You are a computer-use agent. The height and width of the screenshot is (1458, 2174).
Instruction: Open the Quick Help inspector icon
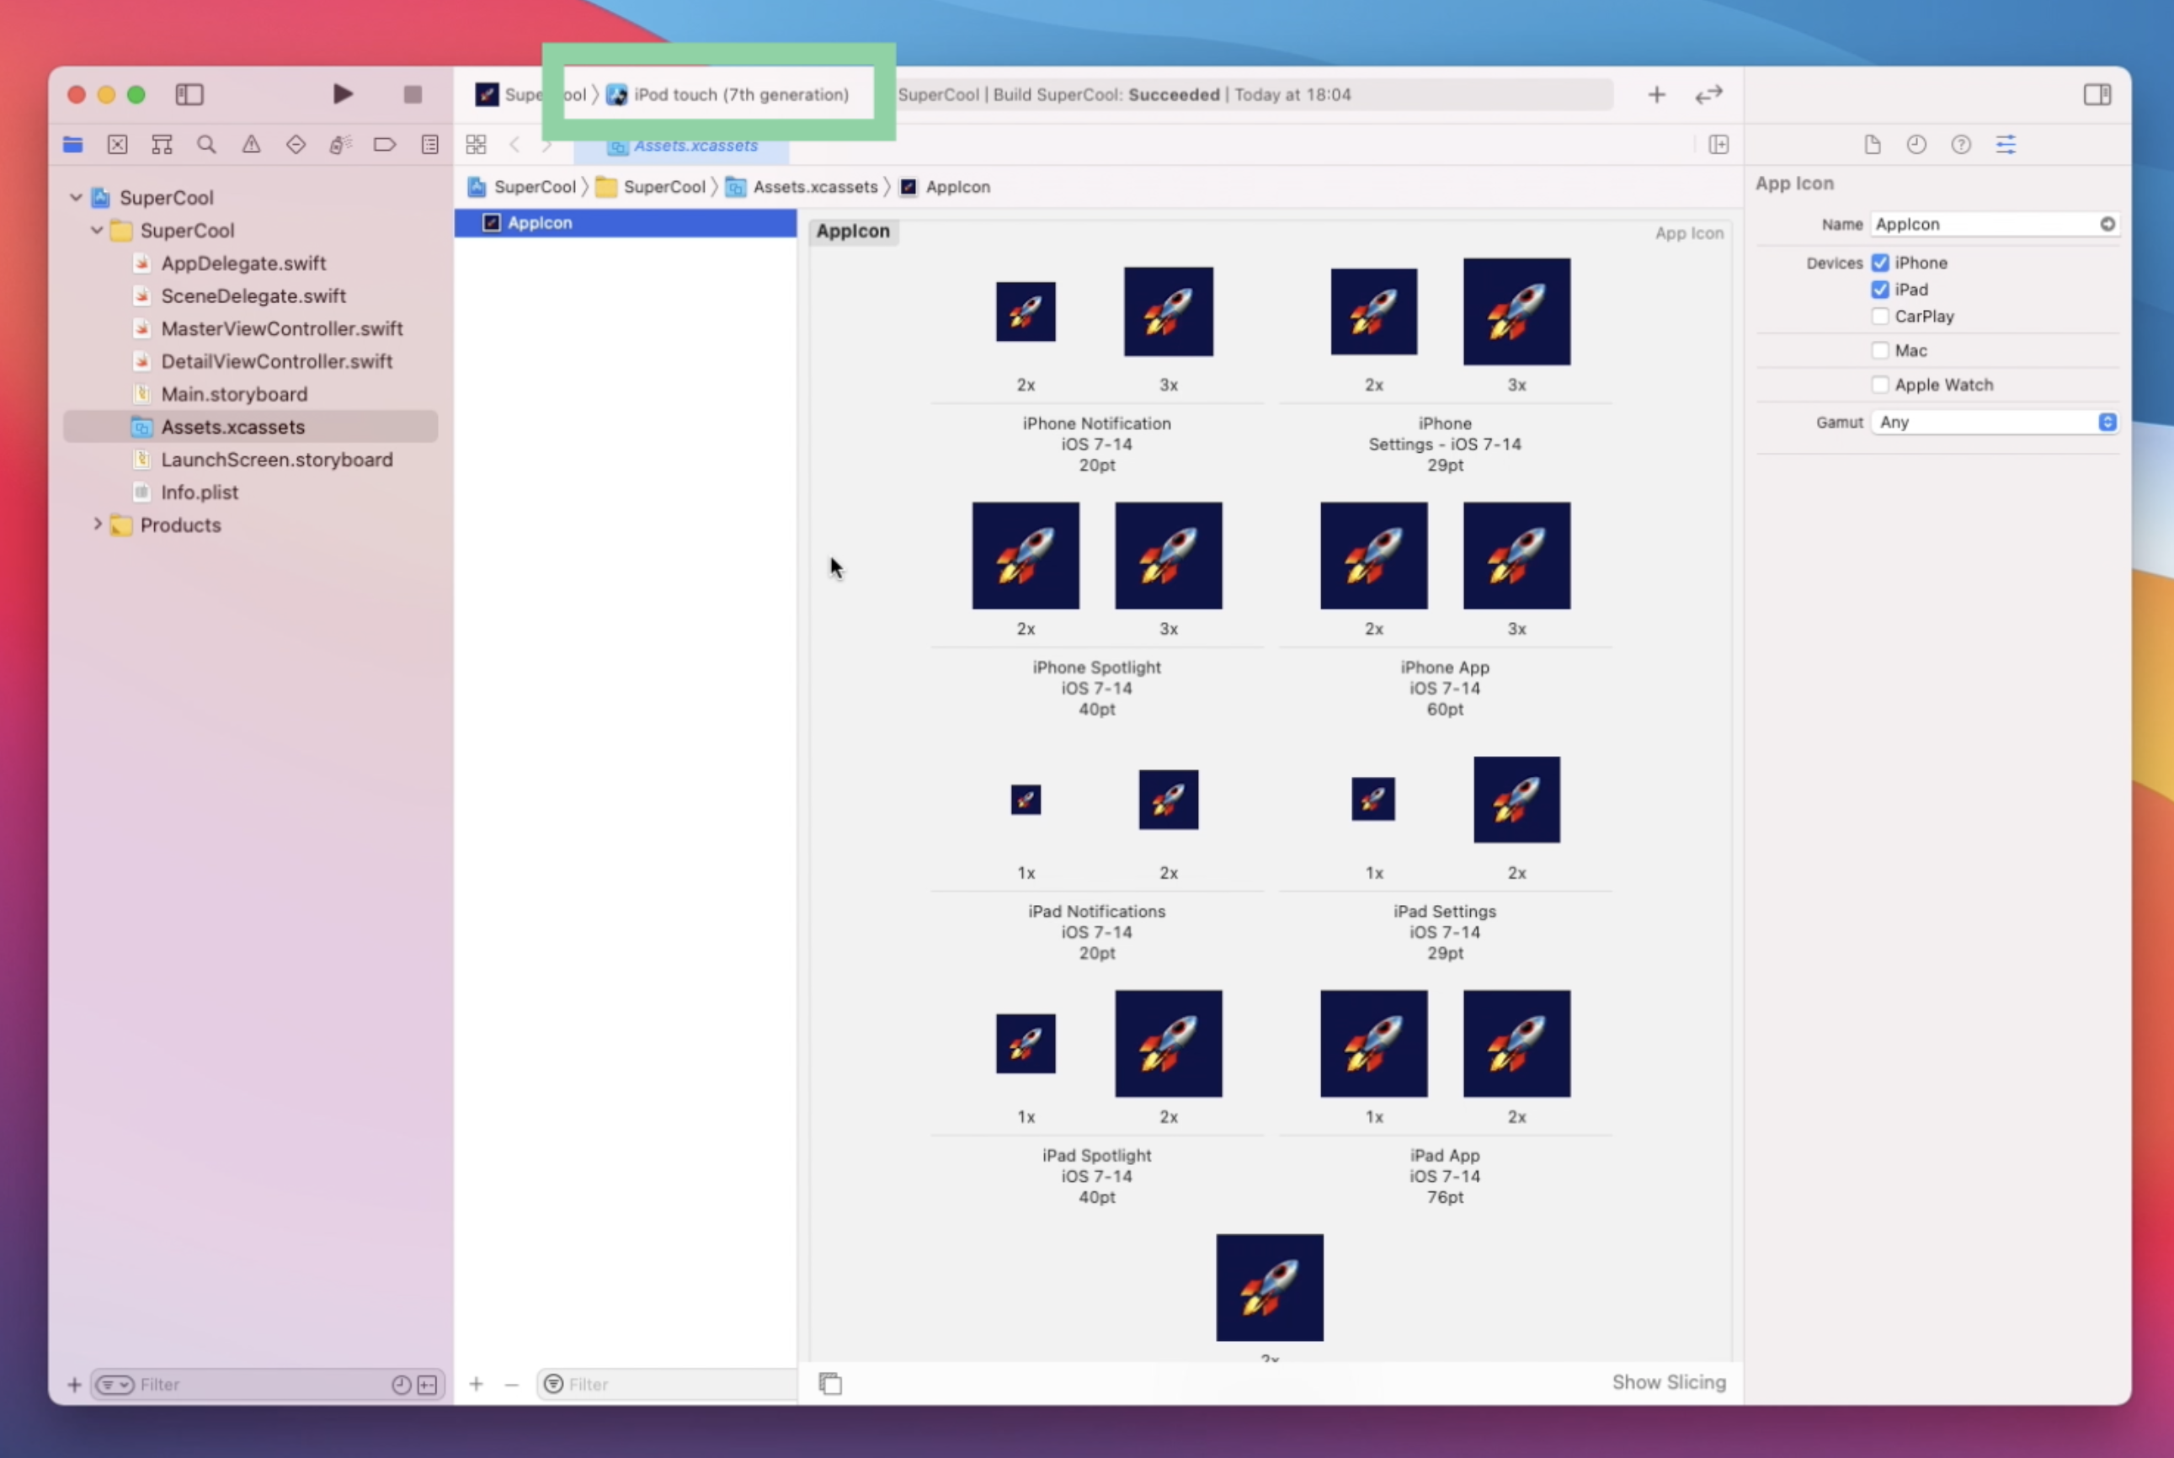click(1961, 144)
